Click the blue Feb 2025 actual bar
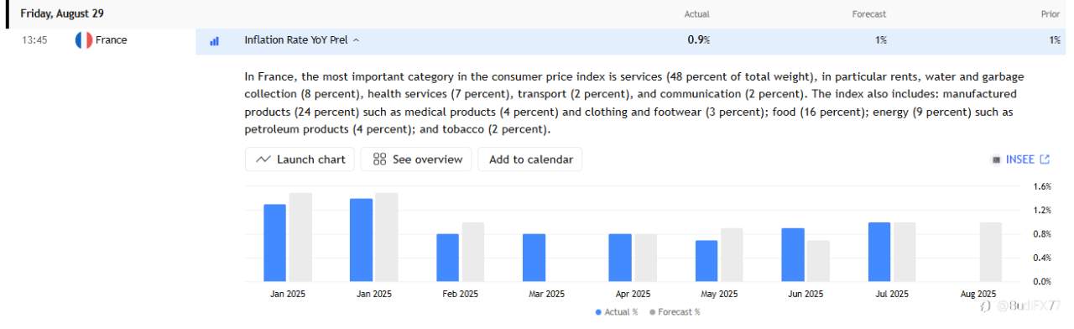1074x329 pixels. click(447, 258)
